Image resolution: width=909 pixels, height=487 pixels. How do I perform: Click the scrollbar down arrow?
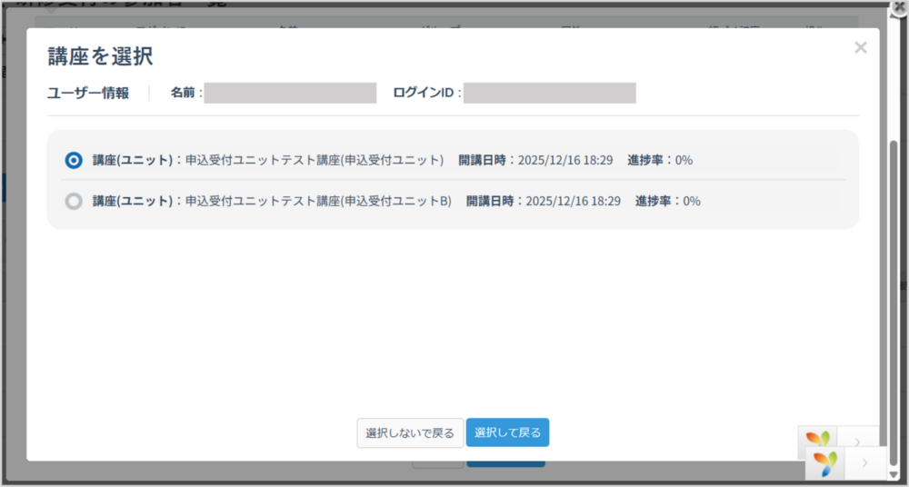pos(894,473)
